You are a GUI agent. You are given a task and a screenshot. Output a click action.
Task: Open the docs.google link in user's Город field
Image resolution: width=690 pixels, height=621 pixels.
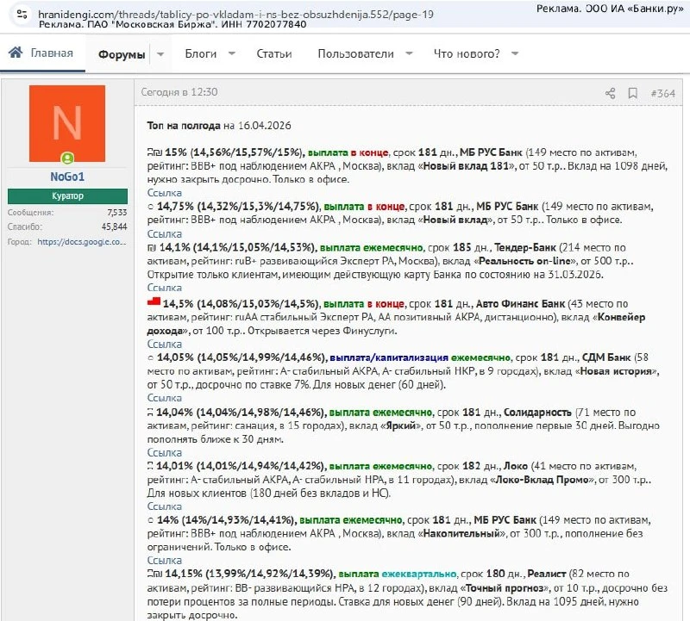82,242
